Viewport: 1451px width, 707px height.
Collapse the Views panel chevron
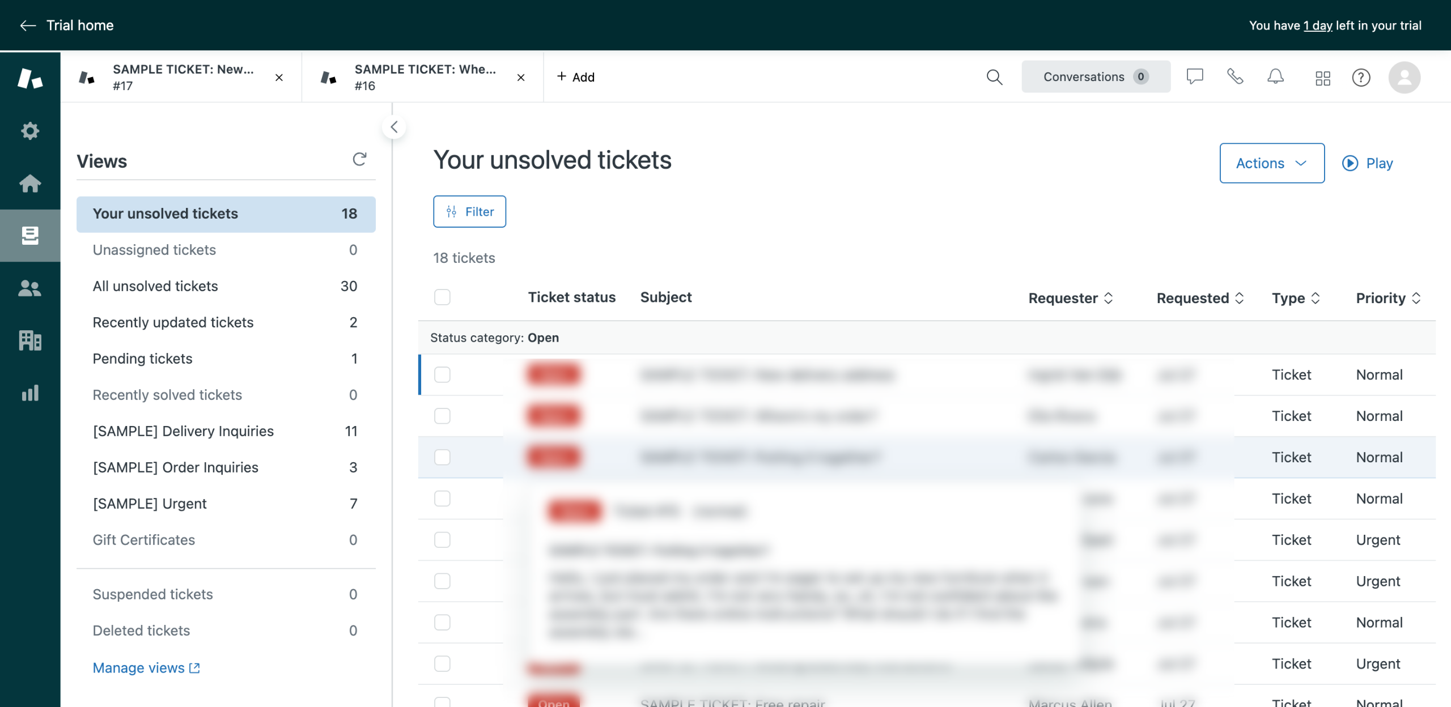394,127
